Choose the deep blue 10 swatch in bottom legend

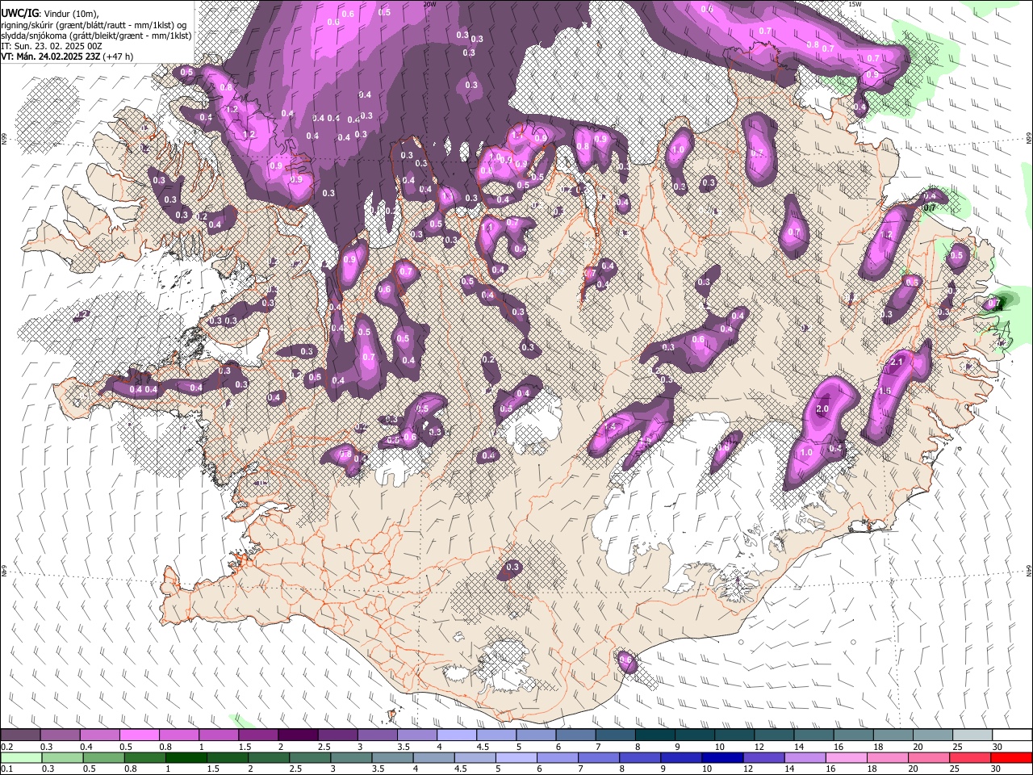[721, 758]
